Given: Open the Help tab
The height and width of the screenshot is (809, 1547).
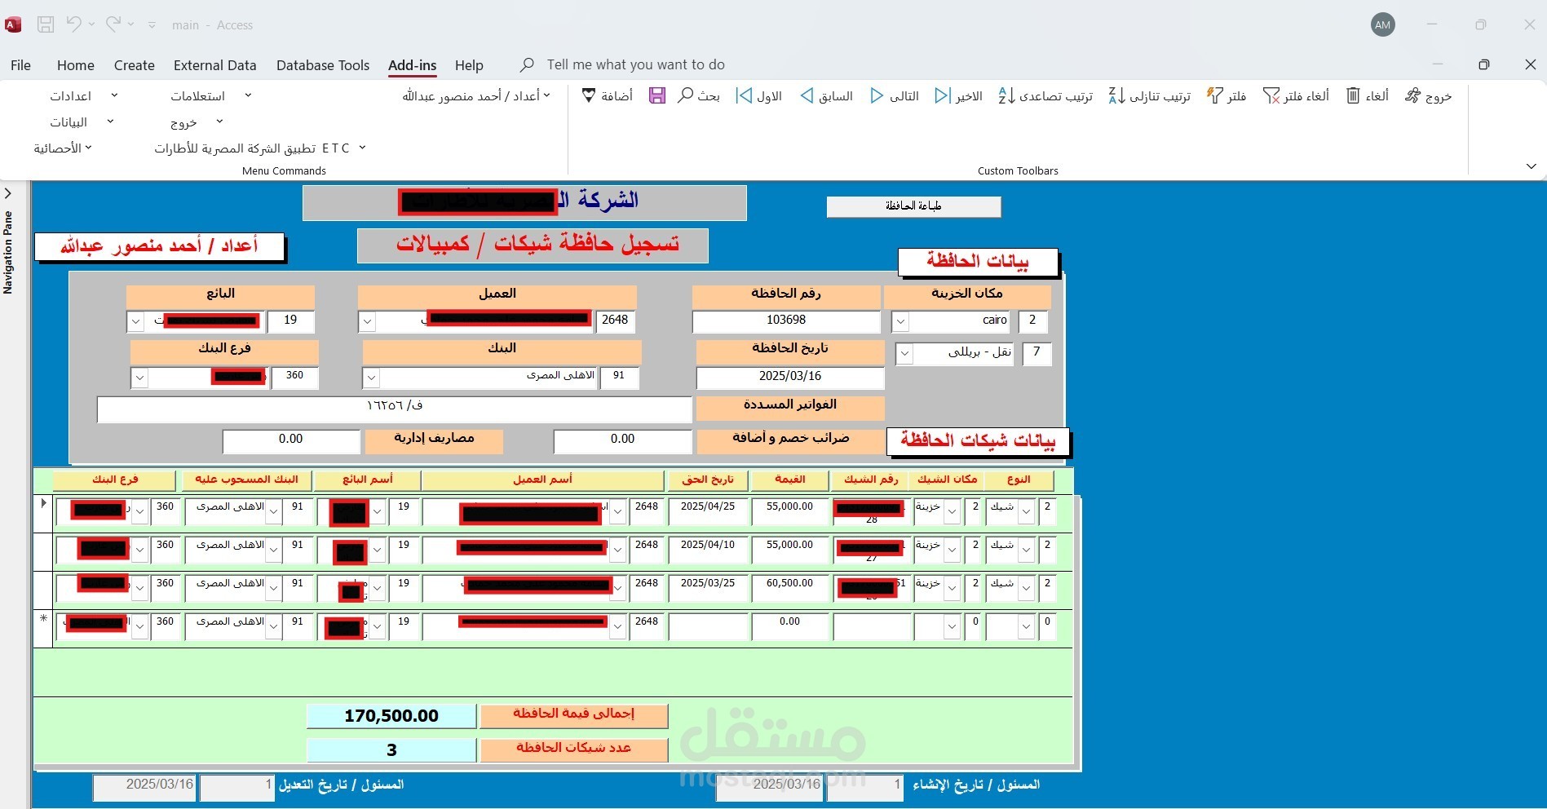Looking at the screenshot, I should click(x=469, y=65).
